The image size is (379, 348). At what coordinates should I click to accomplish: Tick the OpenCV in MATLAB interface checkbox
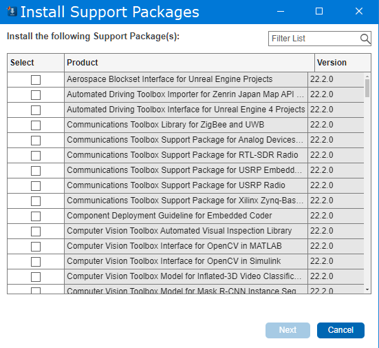click(x=36, y=247)
